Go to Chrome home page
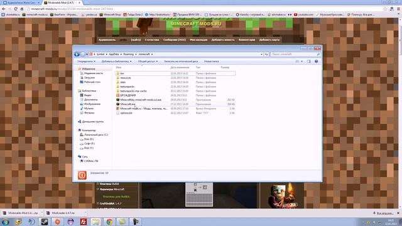Screen dimensions: 402x226 coord(22,9)
